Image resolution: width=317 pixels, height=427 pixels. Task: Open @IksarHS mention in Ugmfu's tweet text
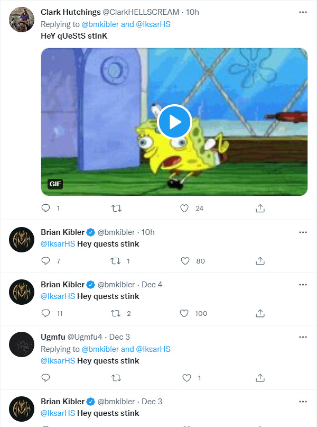(x=58, y=361)
